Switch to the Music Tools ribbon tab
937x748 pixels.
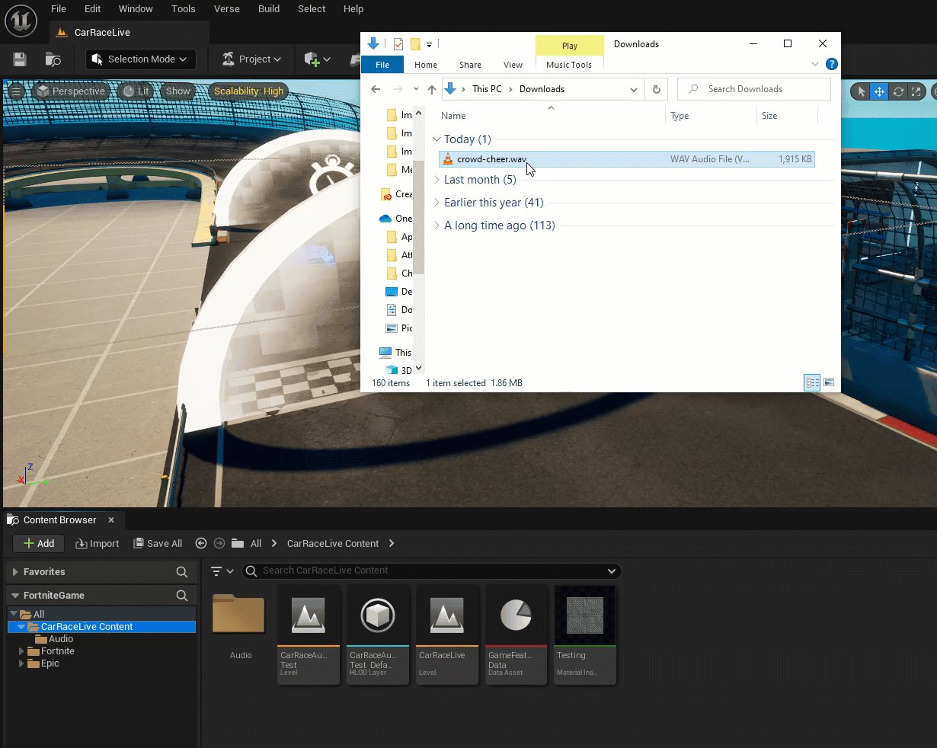tap(569, 65)
